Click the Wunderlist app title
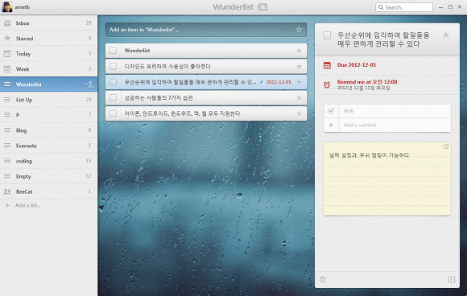This screenshot has height=296, width=467. click(x=233, y=7)
